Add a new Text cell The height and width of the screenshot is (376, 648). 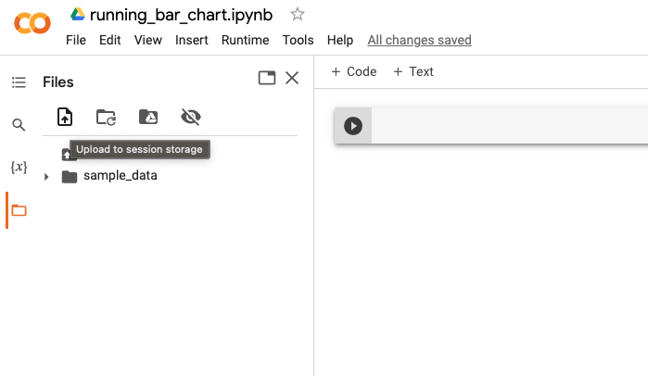(413, 71)
